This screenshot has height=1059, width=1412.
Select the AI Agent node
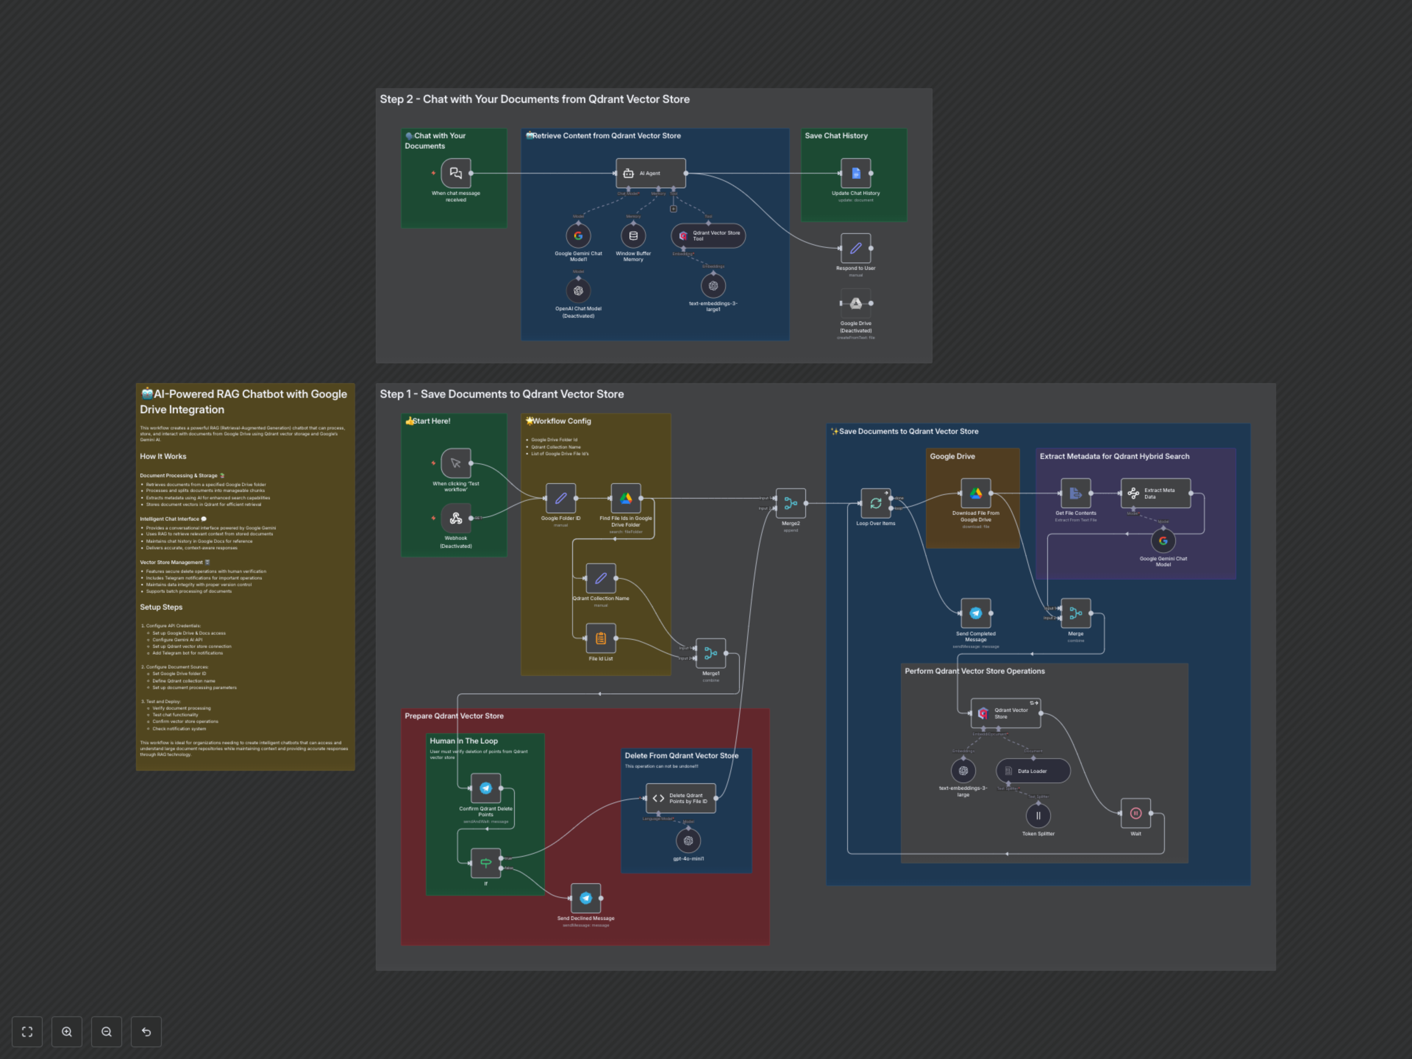(650, 173)
